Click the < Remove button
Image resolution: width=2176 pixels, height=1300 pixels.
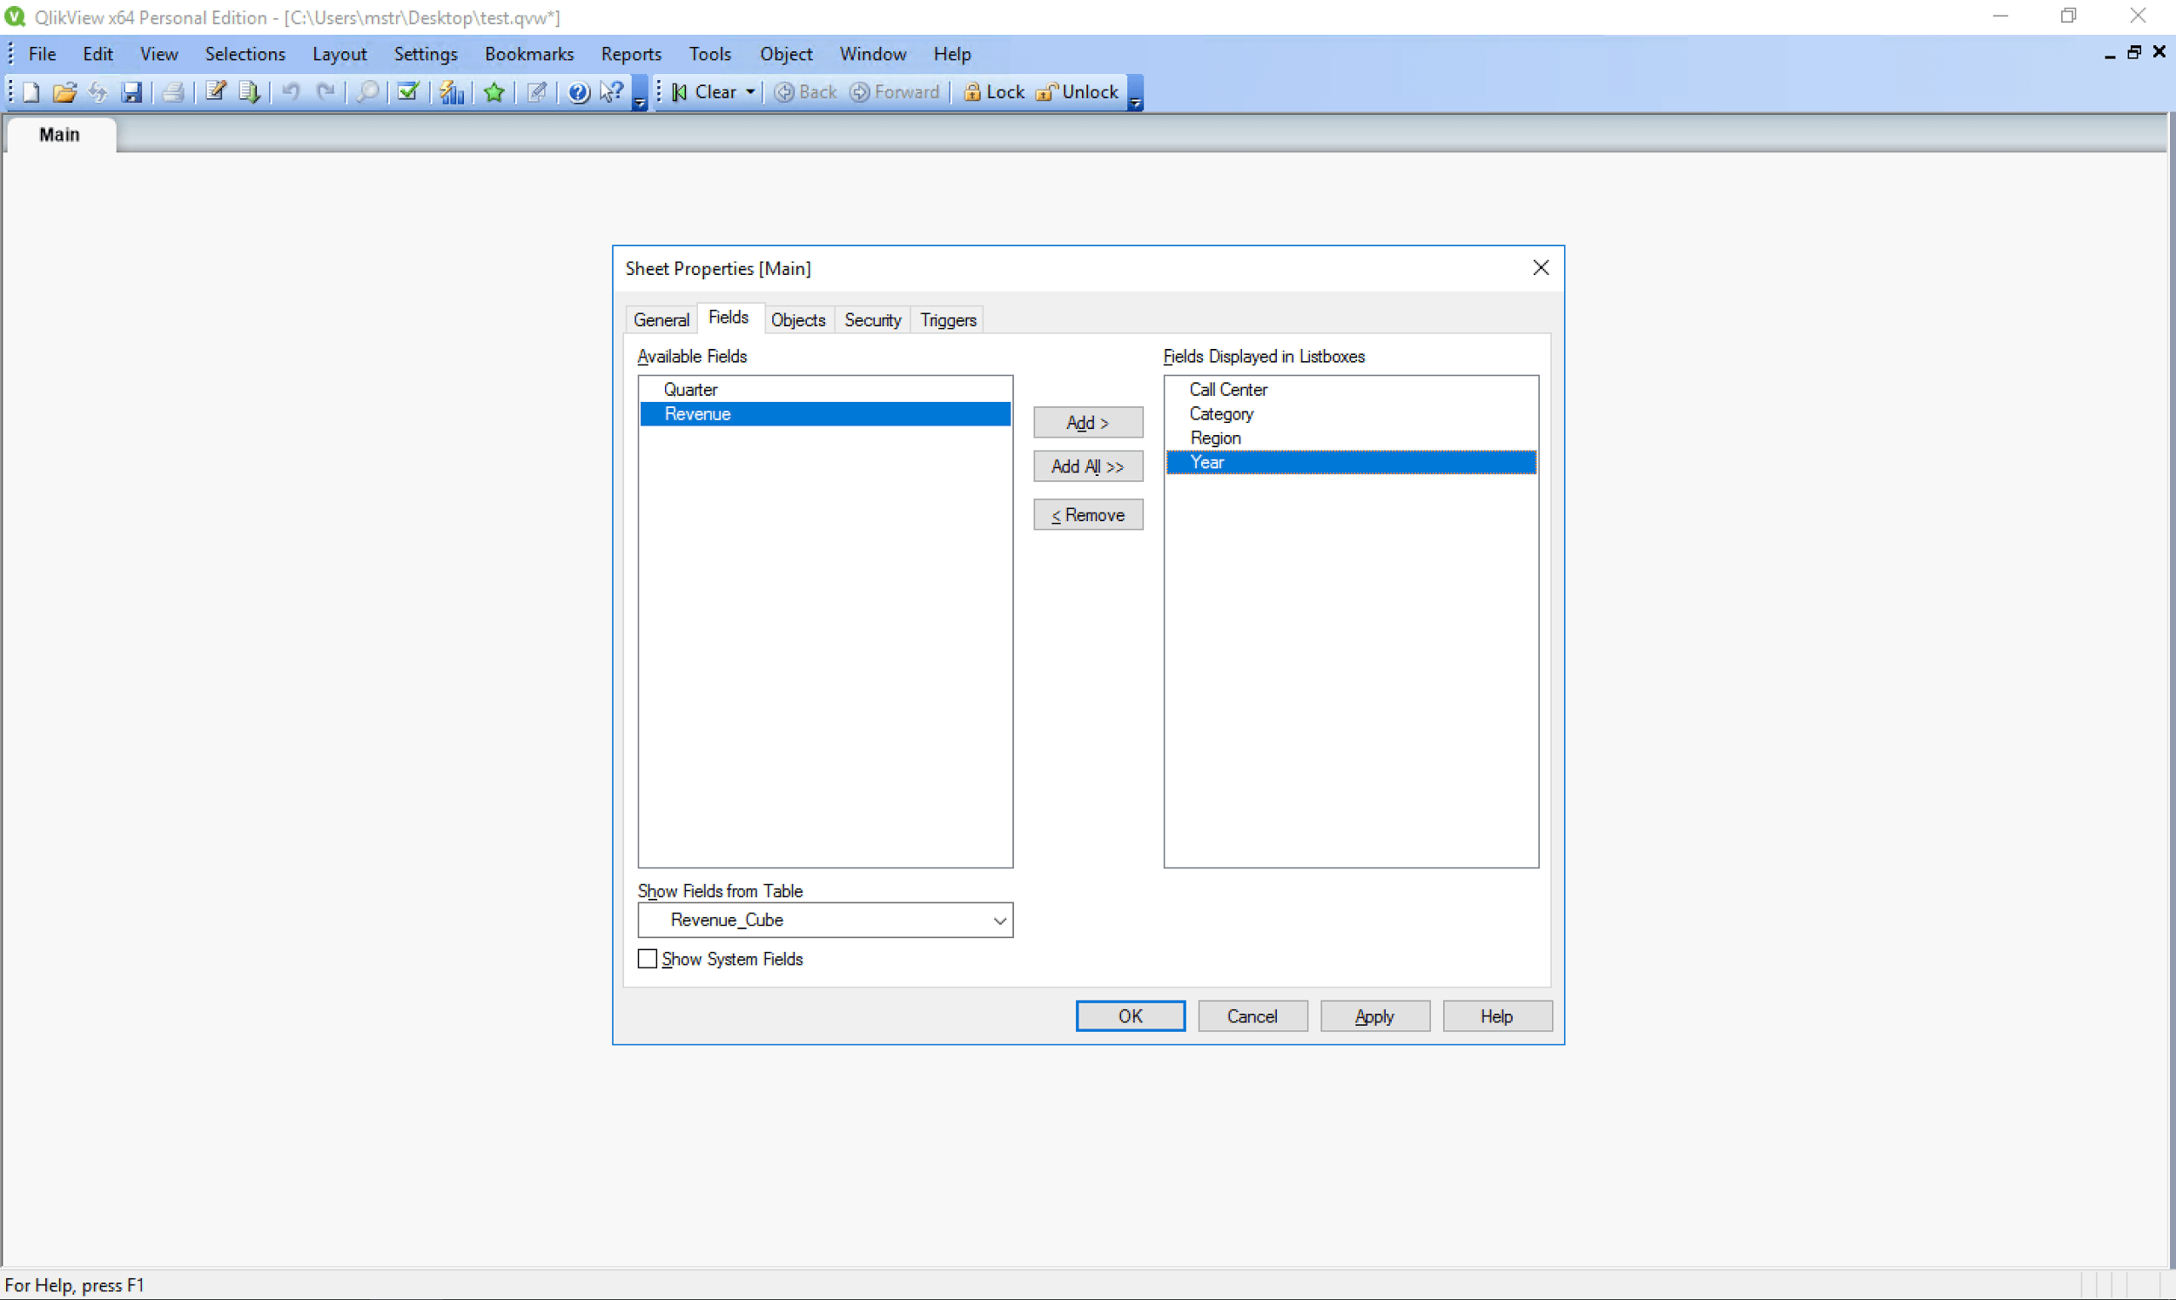(x=1087, y=515)
